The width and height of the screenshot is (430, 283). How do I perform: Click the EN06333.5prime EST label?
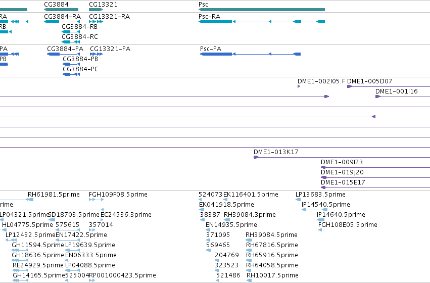[x=91, y=255]
